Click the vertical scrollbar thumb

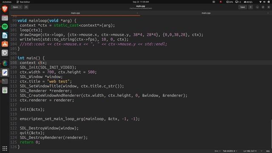coord(271,134)
